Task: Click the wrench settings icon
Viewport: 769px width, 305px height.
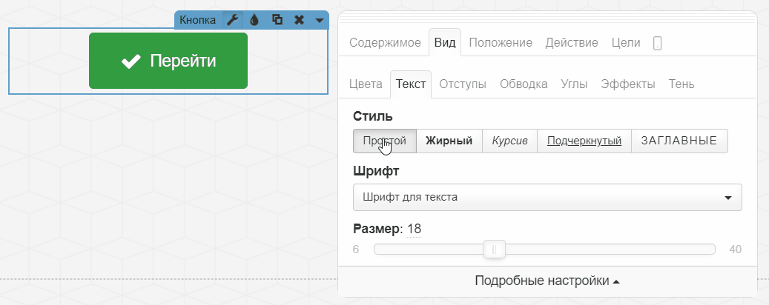Action: (233, 20)
